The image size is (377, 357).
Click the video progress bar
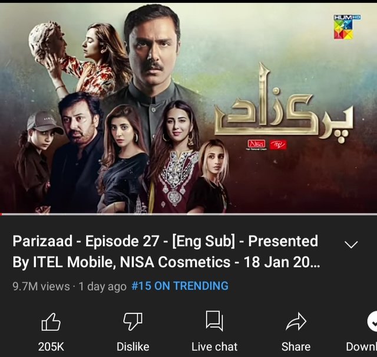click(x=188, y=214)
